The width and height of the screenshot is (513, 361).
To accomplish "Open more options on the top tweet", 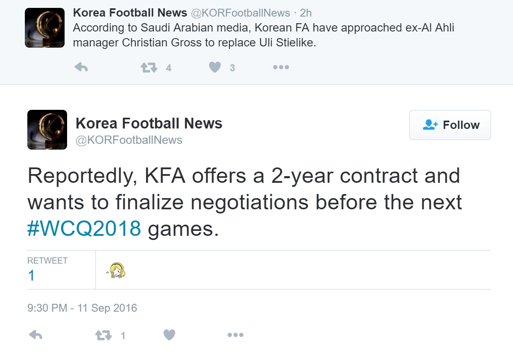I will click(281, 67).
